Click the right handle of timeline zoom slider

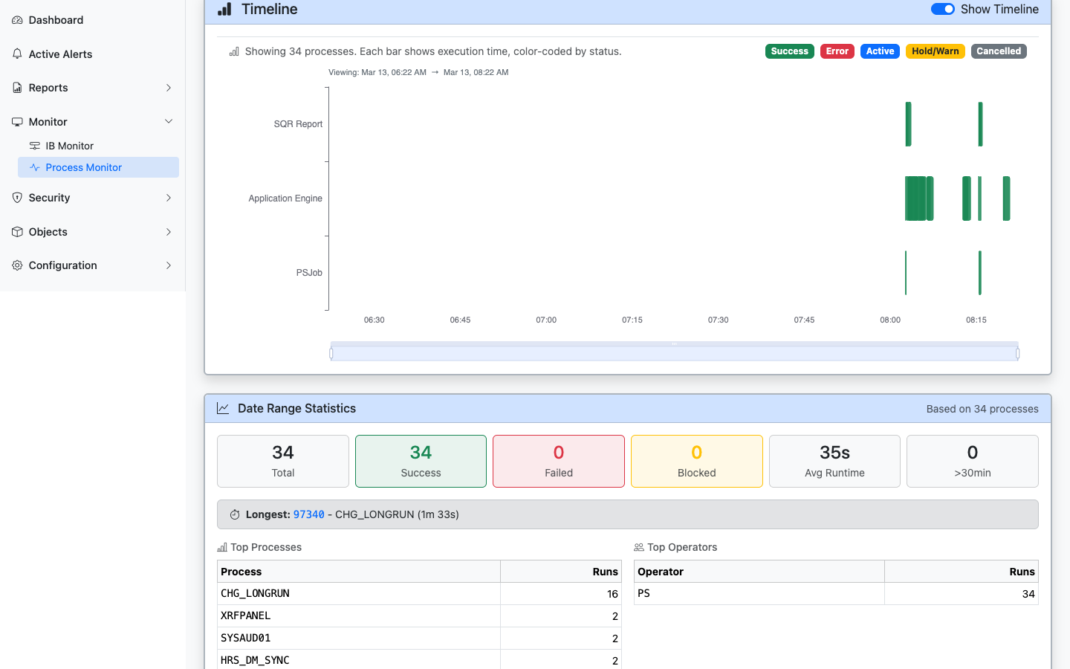pyautogui.click(x=1017, y=354)
